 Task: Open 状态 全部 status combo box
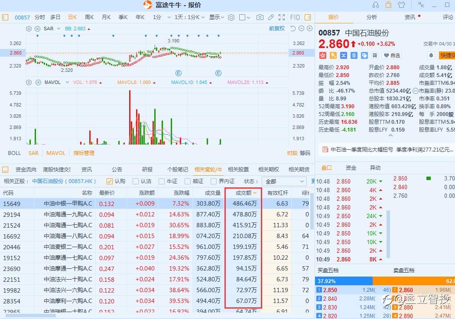(x=284, y=181)
